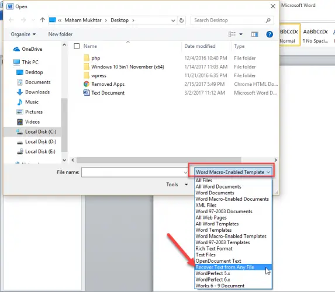Viewport: 335px width, 292px height.
Task: Select Recover Text from Any File
Action: point(233,267)
